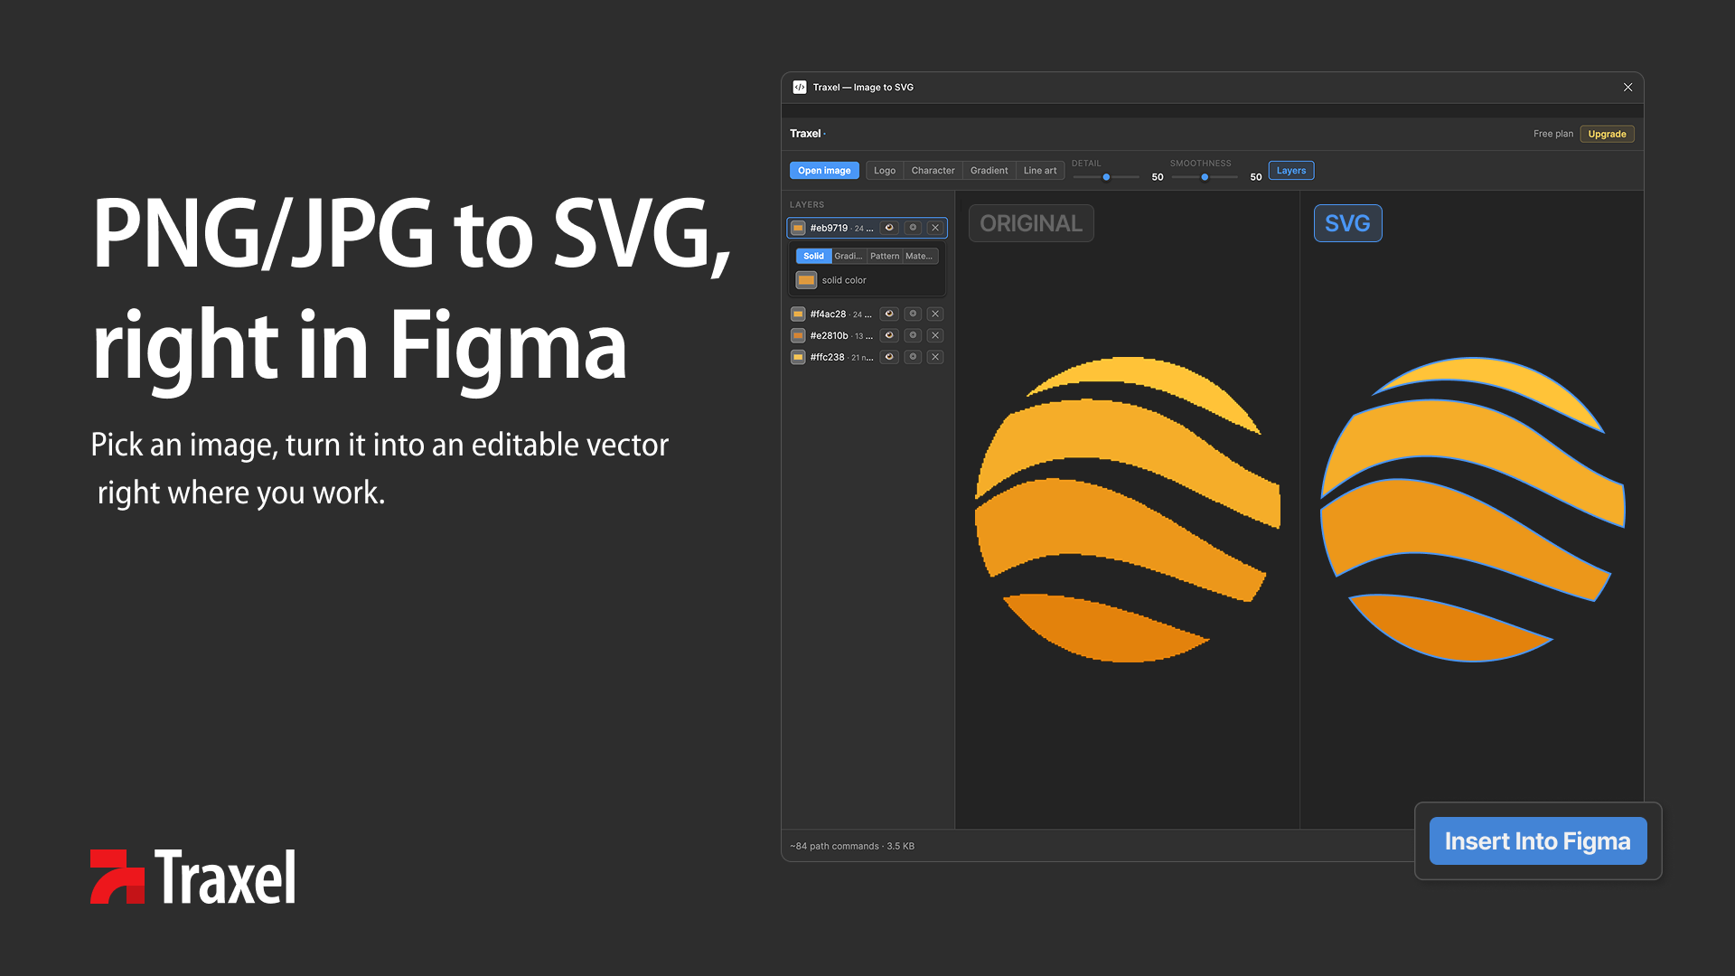Click the Traxel plugin code icon in title bar
This screenshot has height=976, width=1735.
point(800,88)
